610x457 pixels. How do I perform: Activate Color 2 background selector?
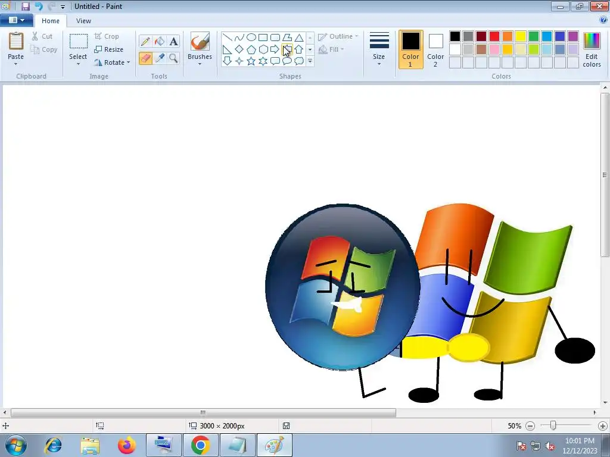coord(435,49)
